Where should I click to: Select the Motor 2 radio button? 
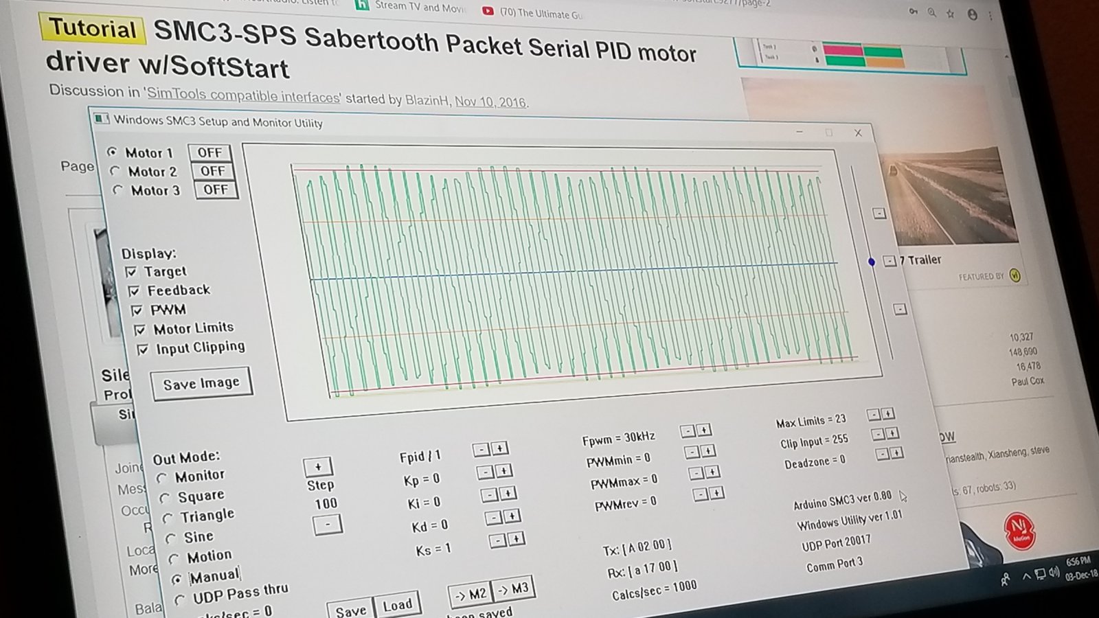click(115, 172)
